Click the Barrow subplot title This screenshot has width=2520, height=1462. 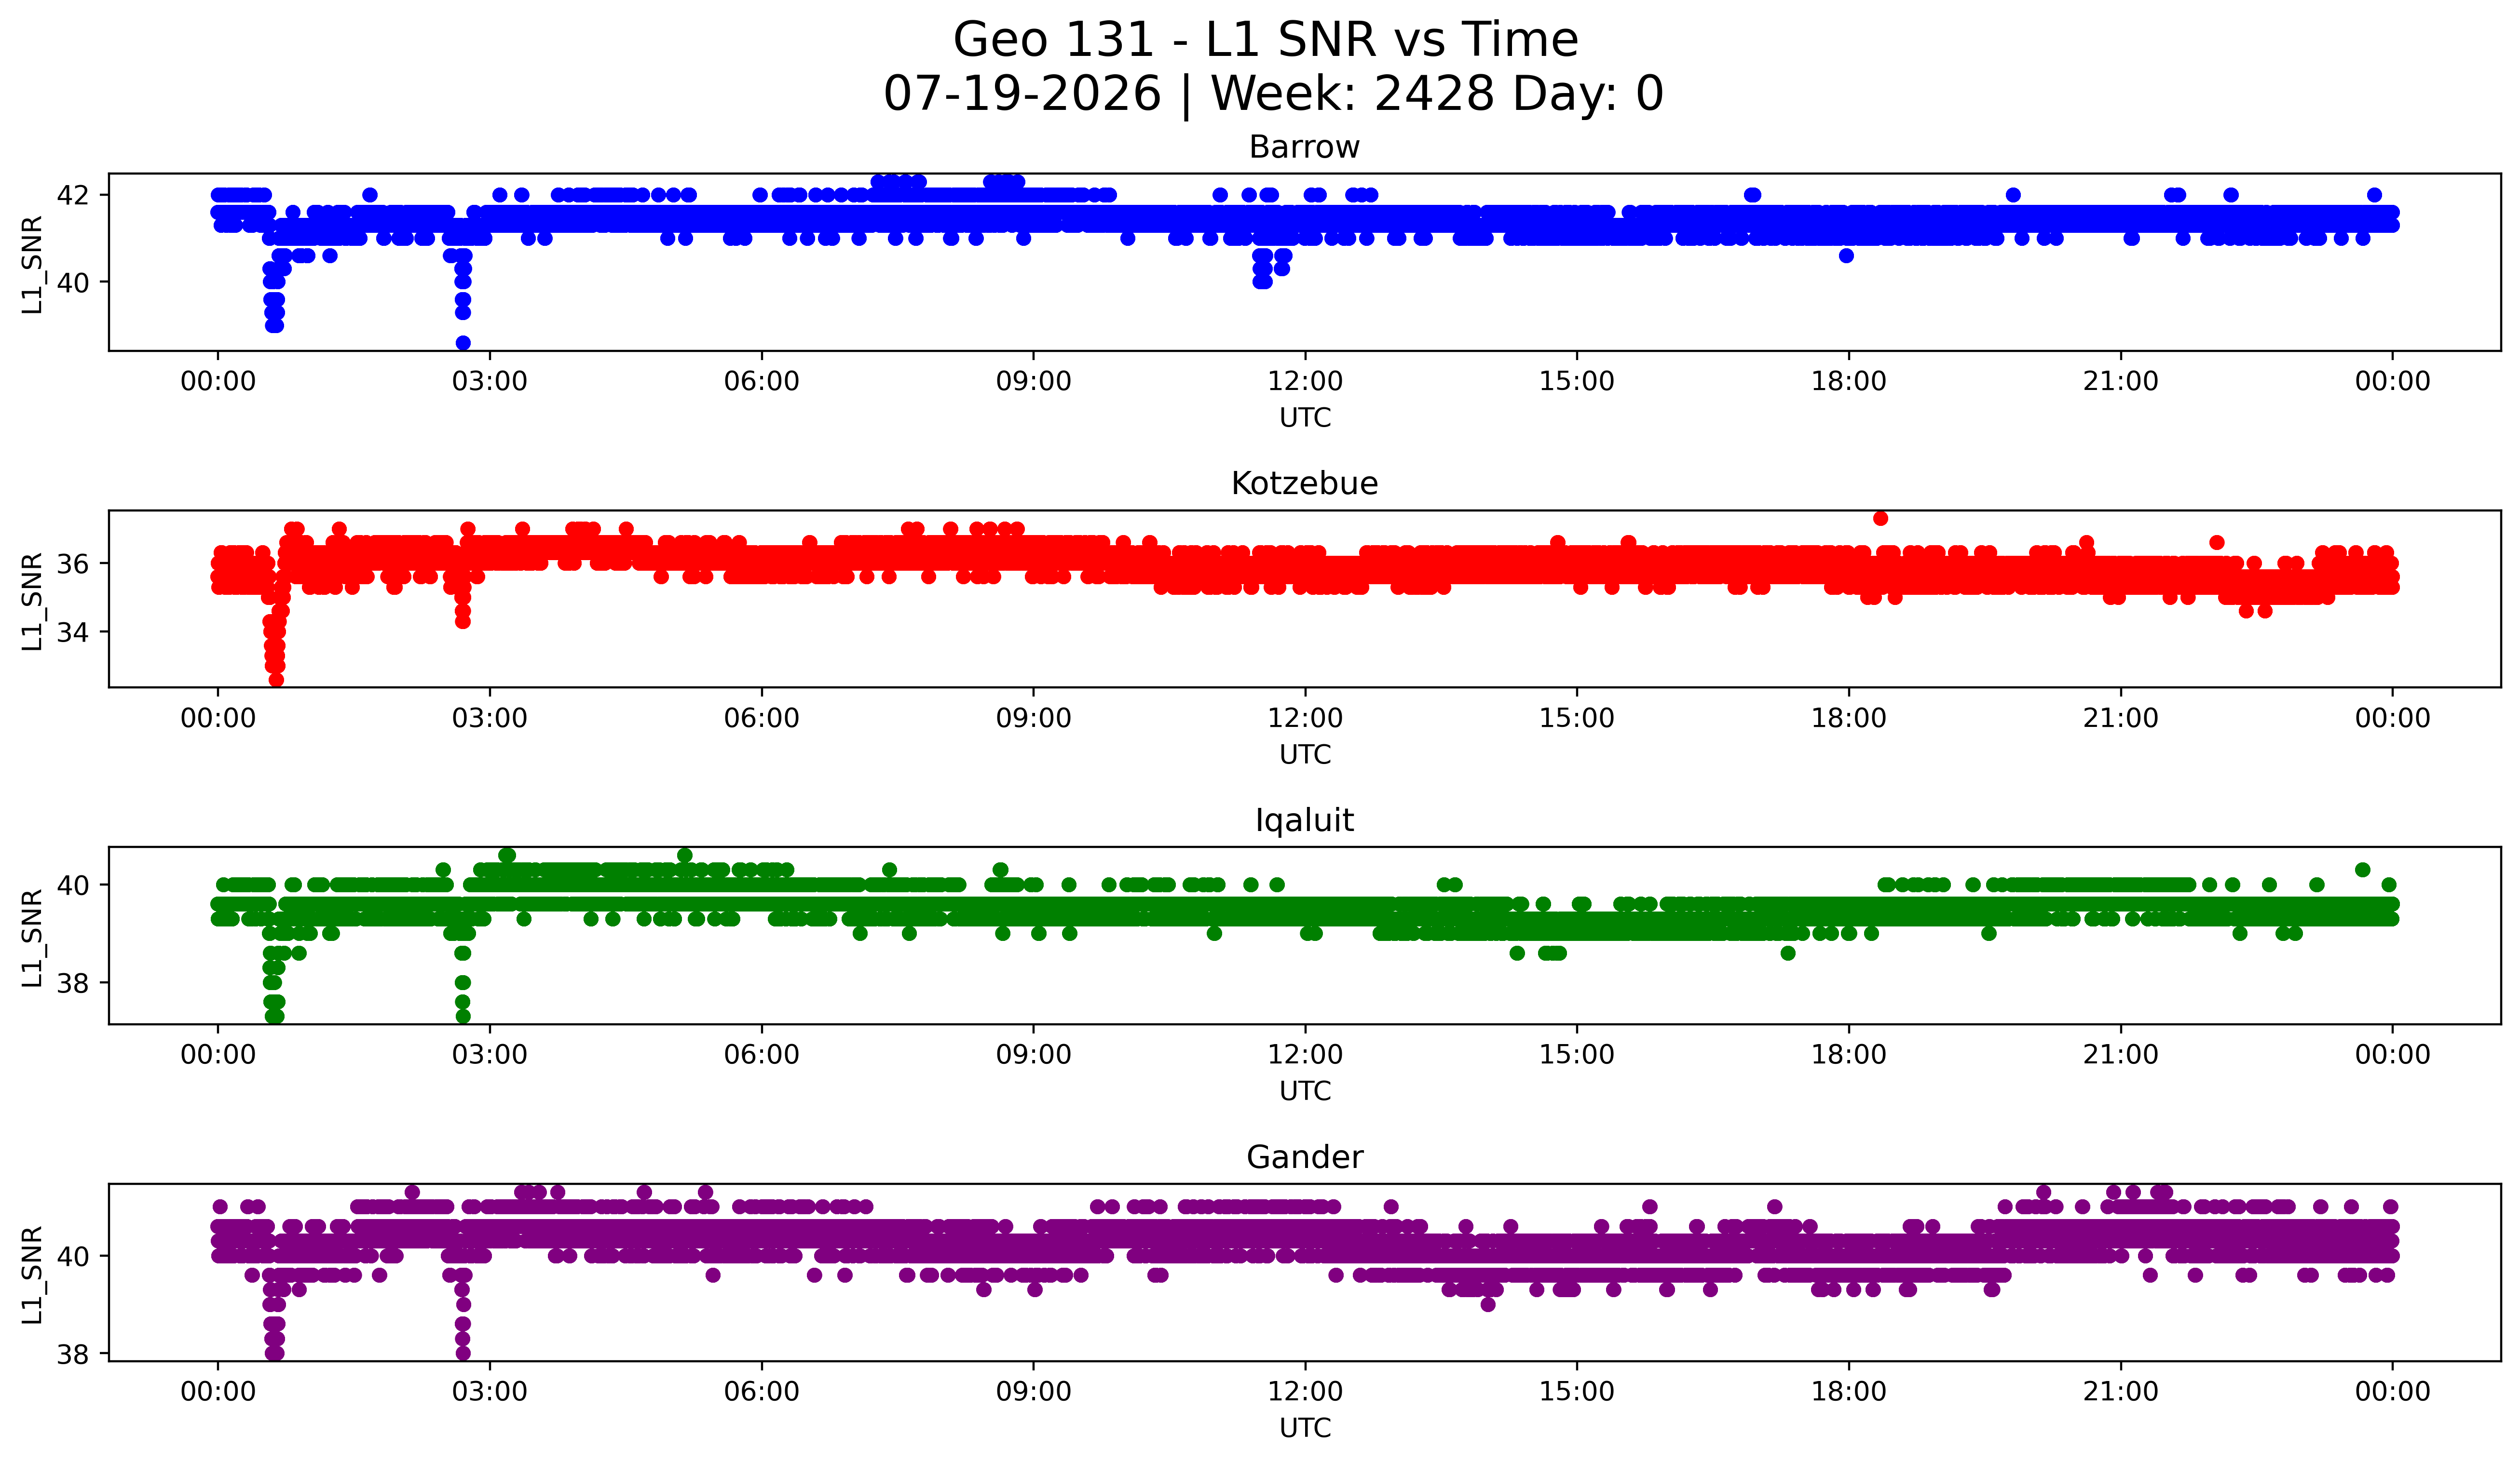coord(1304,147)
